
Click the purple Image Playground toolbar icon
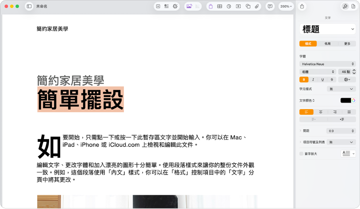(189, 7)
